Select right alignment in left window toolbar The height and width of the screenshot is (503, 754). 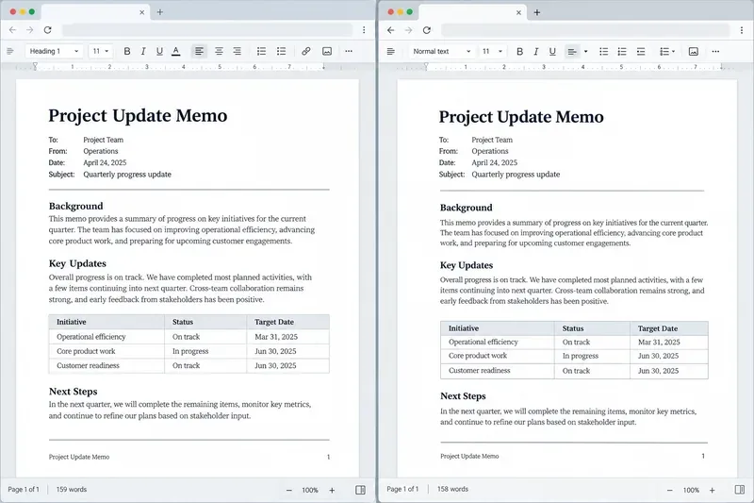pos(238,51)
